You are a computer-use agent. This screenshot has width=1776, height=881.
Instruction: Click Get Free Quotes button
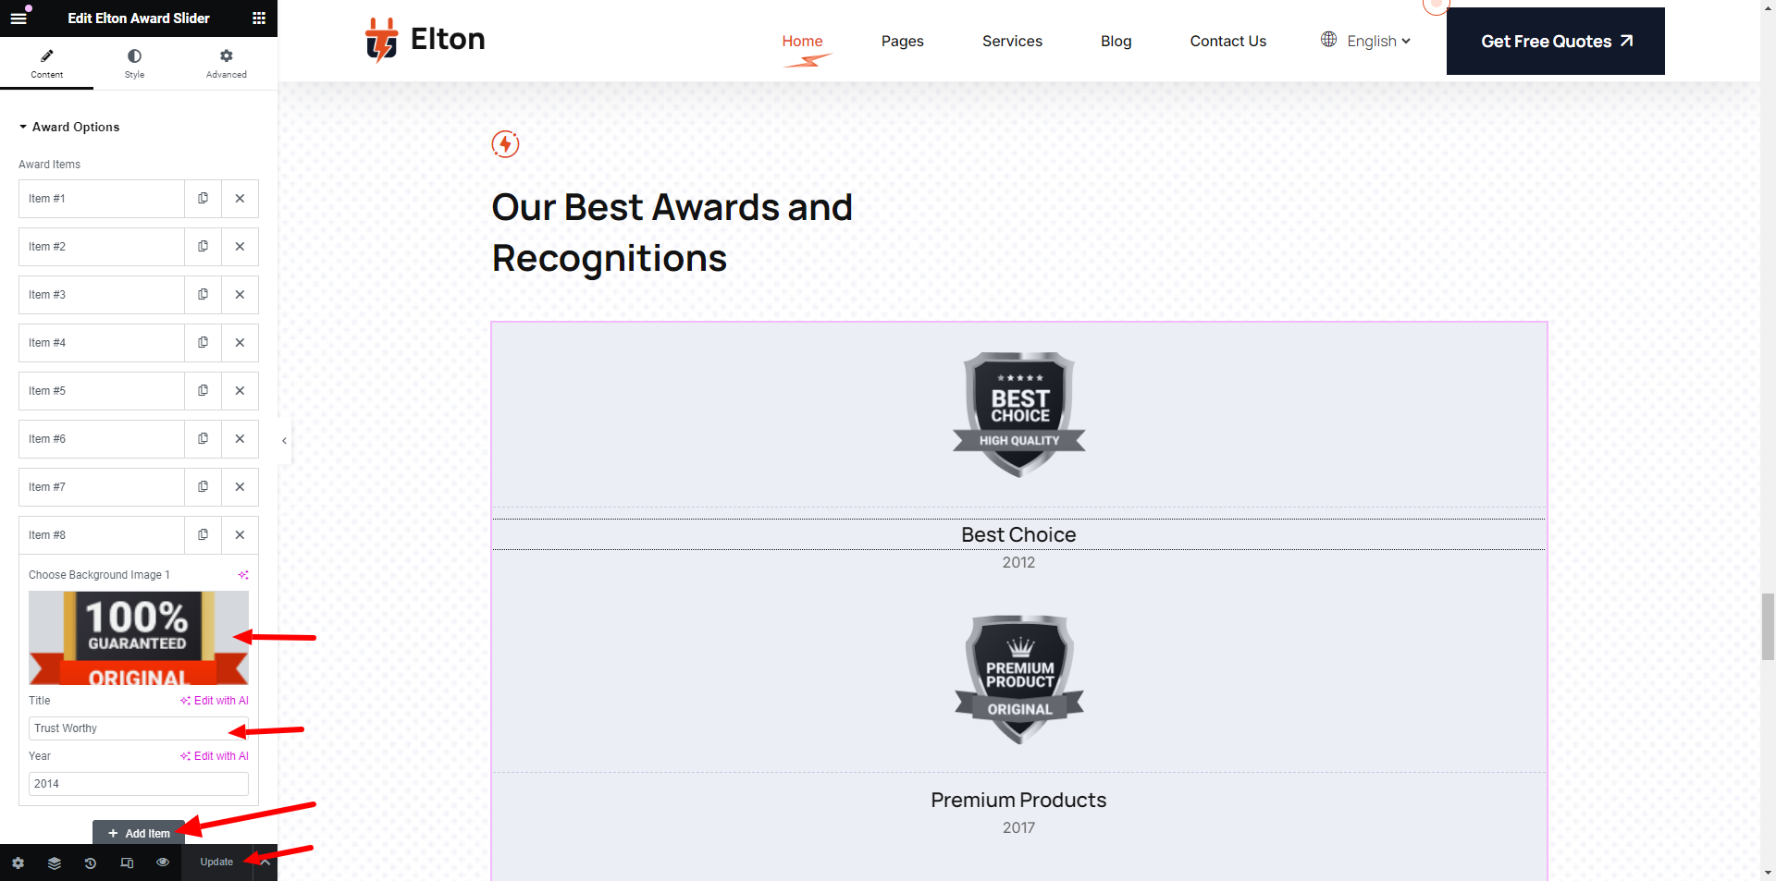(x=1555, y=42)
